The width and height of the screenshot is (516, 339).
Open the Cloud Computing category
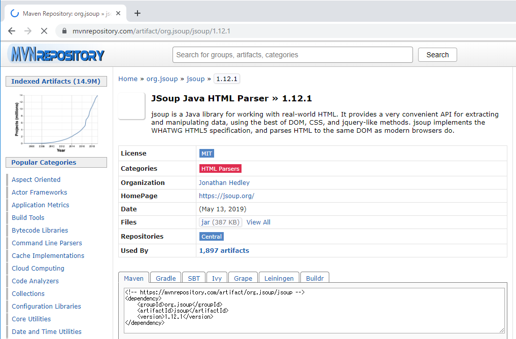click(x=38, y=268)
